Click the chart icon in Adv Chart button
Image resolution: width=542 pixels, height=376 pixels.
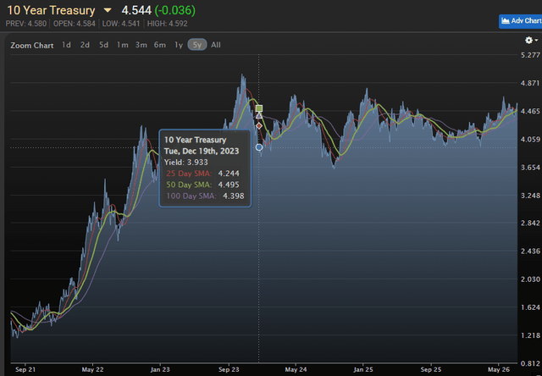[506, 20]
